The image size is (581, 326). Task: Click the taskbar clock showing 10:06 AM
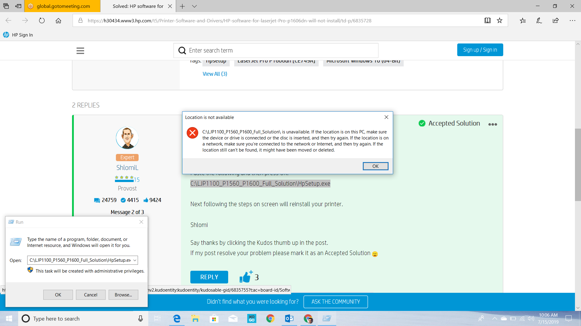coord(548,318)
